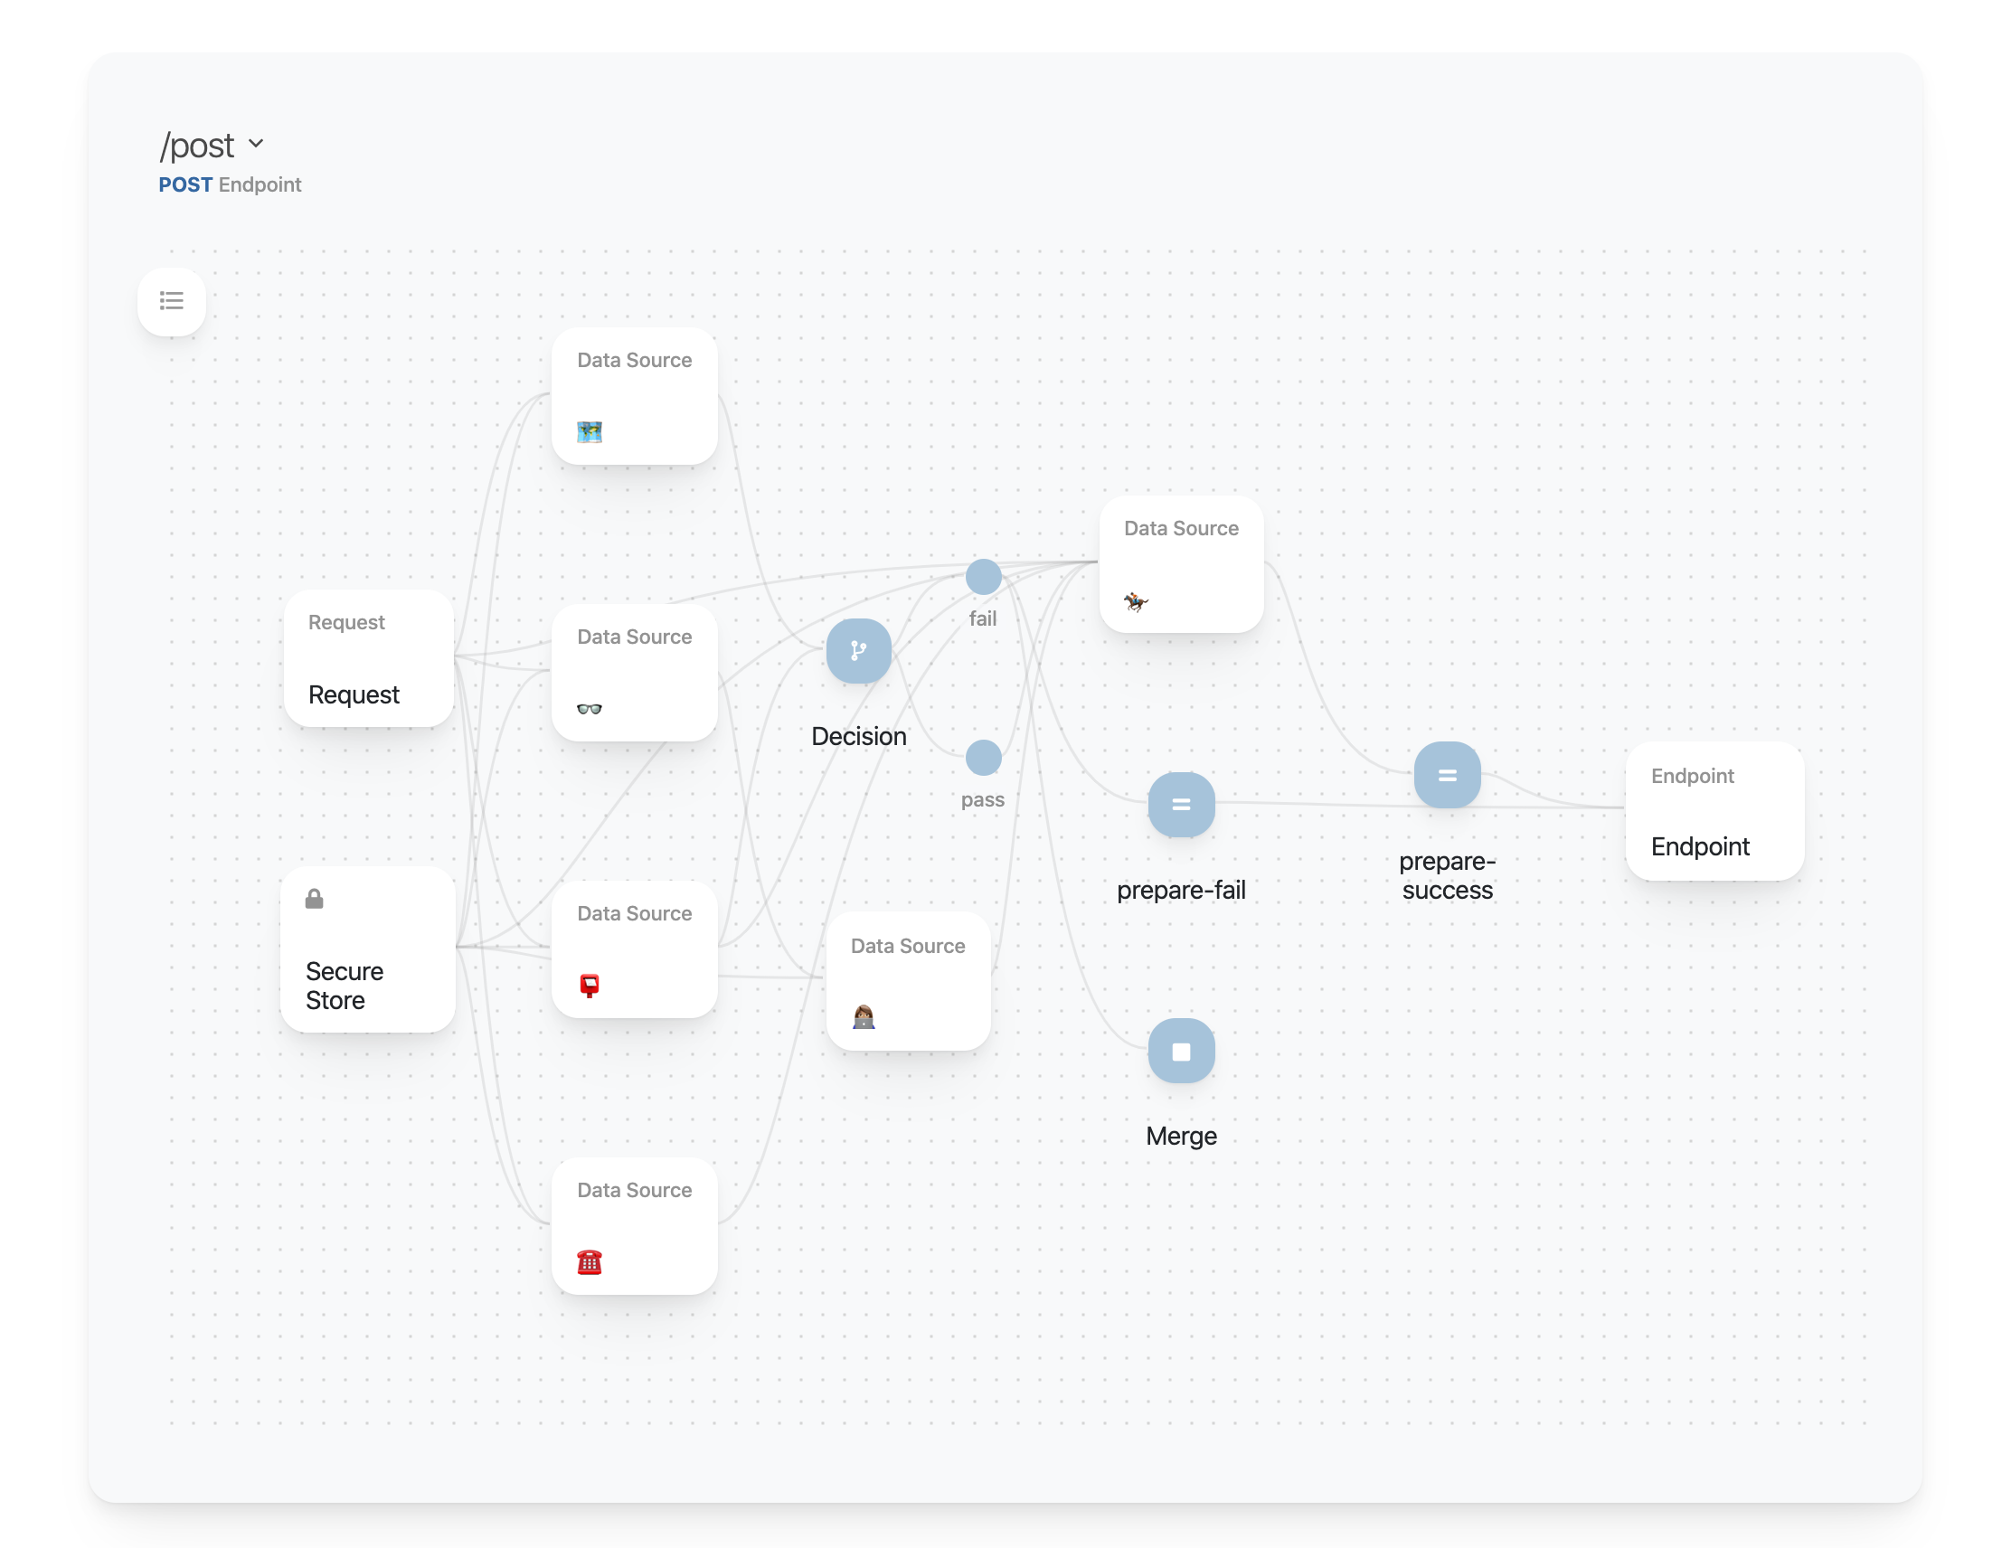Click the pass label text

coord(983,800)
